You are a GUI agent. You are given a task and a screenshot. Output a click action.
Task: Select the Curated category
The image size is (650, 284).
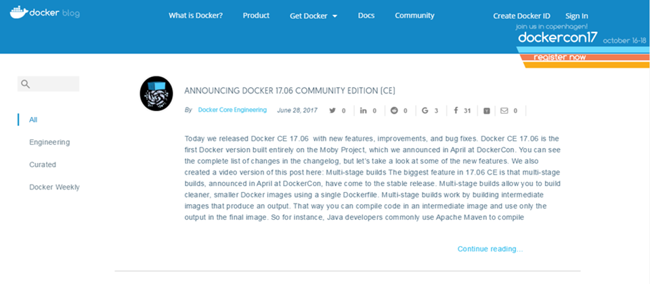(x=42, y=164)
